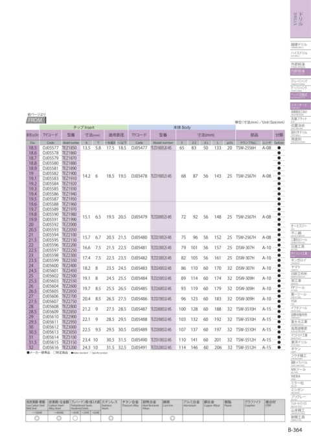The image size is (311, 439).
Task: Select the WEBA maker index tab
Action: pyautogui.click(x=301, y=377)
